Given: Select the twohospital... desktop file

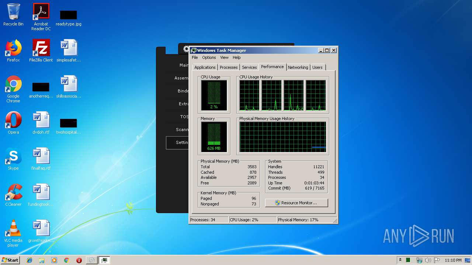Looking at the screenshot, I should tap(69, 126).
